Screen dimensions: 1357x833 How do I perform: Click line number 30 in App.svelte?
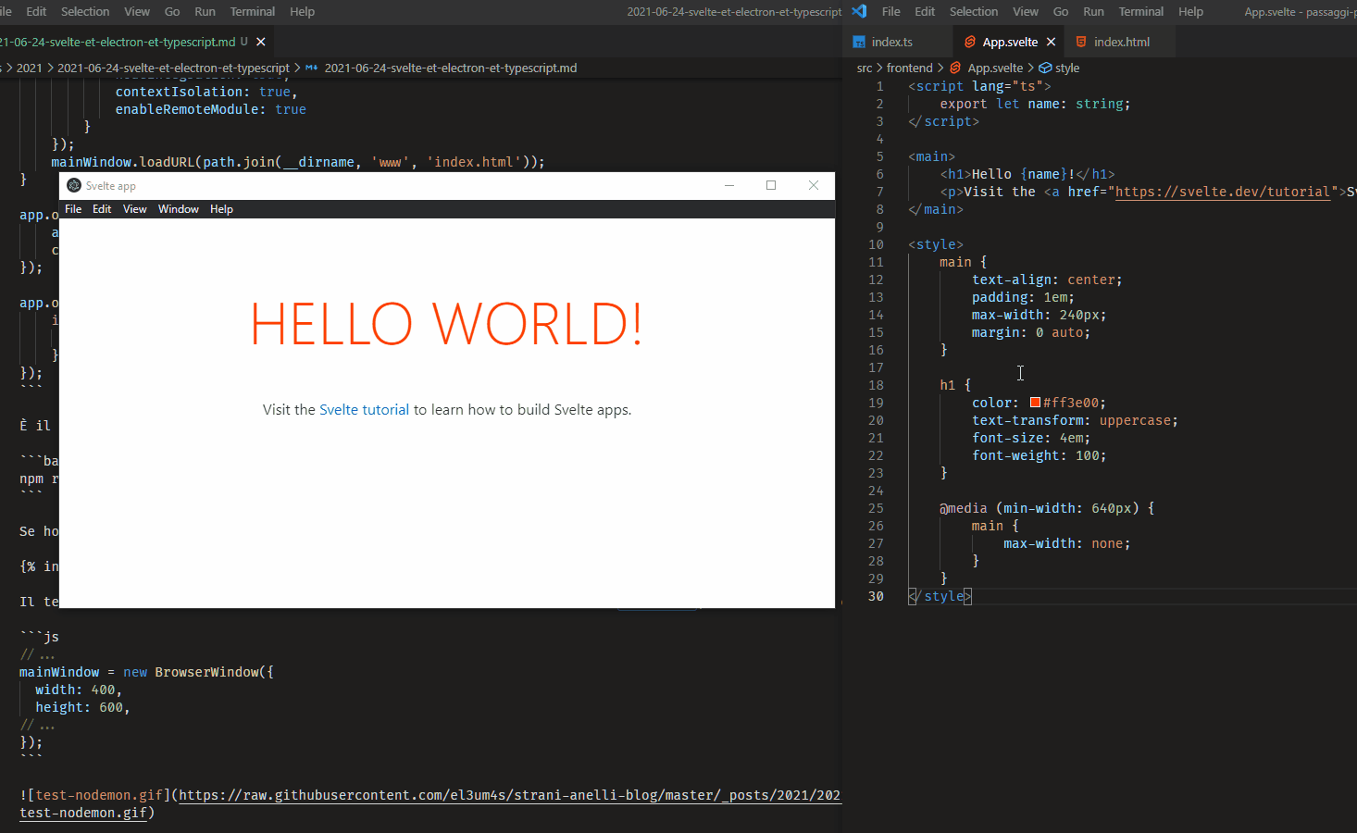(x=876, y=596)
